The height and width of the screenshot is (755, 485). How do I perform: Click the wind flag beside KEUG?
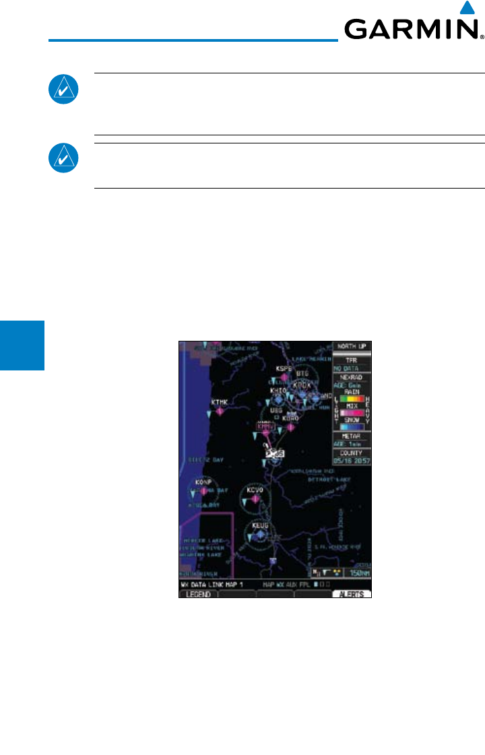point(249,537)
